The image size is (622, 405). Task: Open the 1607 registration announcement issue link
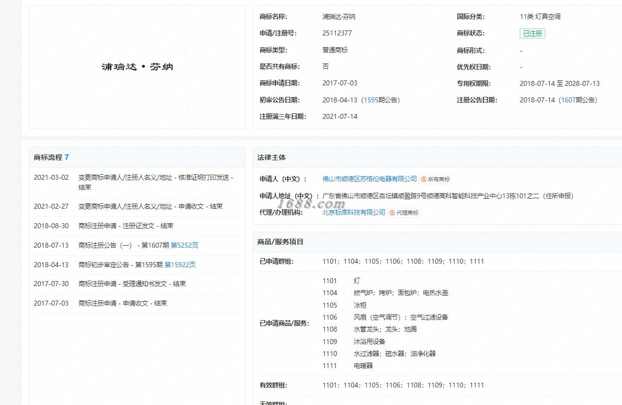point(568,100)
